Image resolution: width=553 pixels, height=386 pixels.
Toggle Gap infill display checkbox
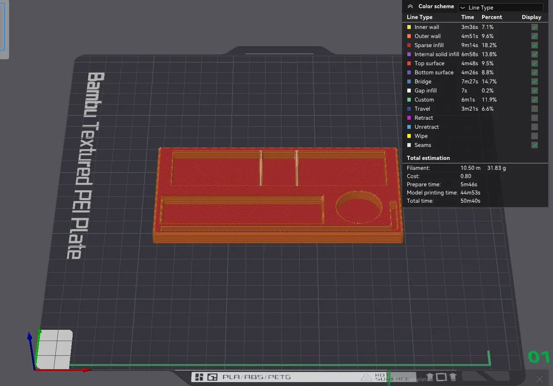pos(535,91)
